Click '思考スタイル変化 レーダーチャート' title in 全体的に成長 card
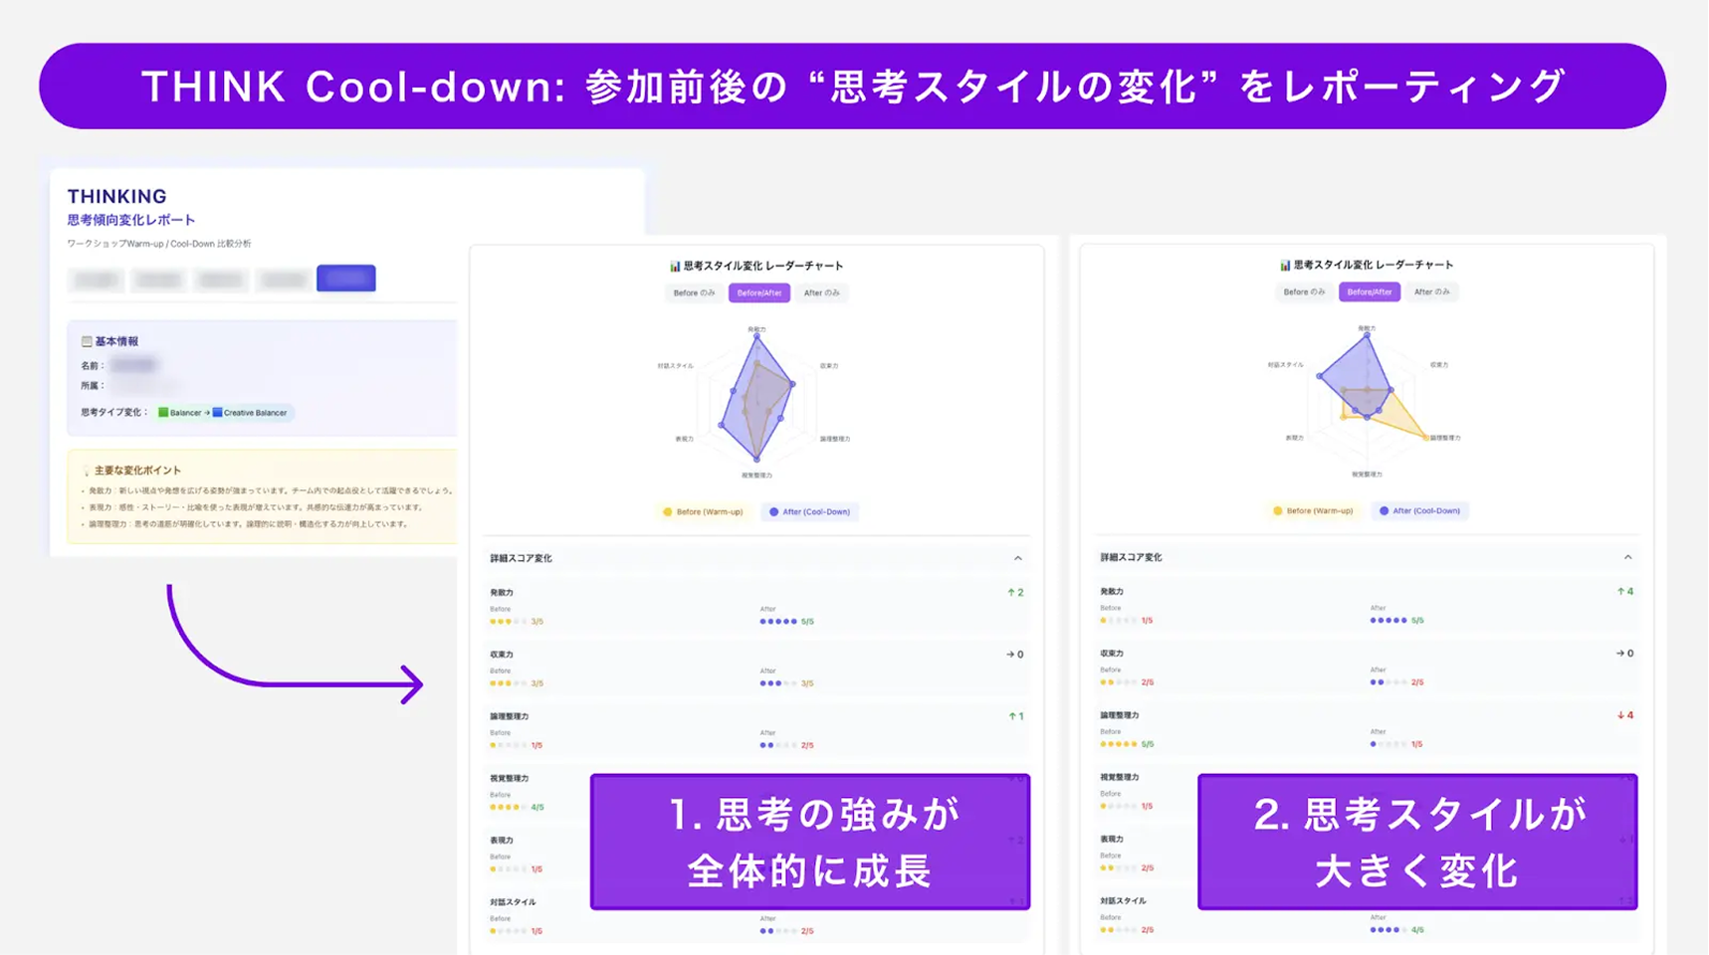Image resolution: width=1709 pixels, height=955 pixels. [x=763, y=267]
